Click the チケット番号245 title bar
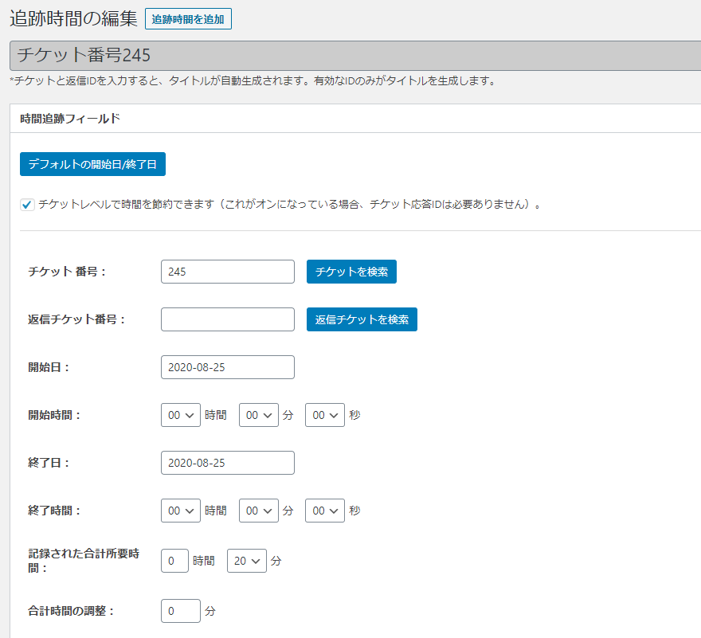701x638 pixels. pos(72,56)
